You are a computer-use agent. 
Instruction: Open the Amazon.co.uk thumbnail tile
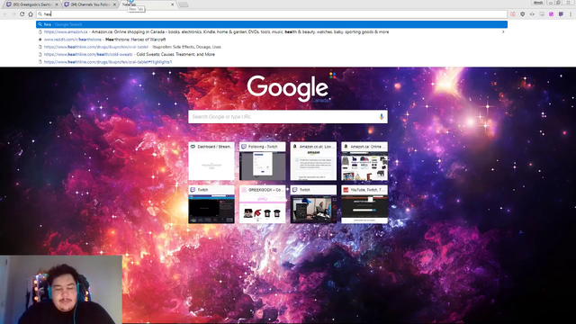(x=313, y=161)
